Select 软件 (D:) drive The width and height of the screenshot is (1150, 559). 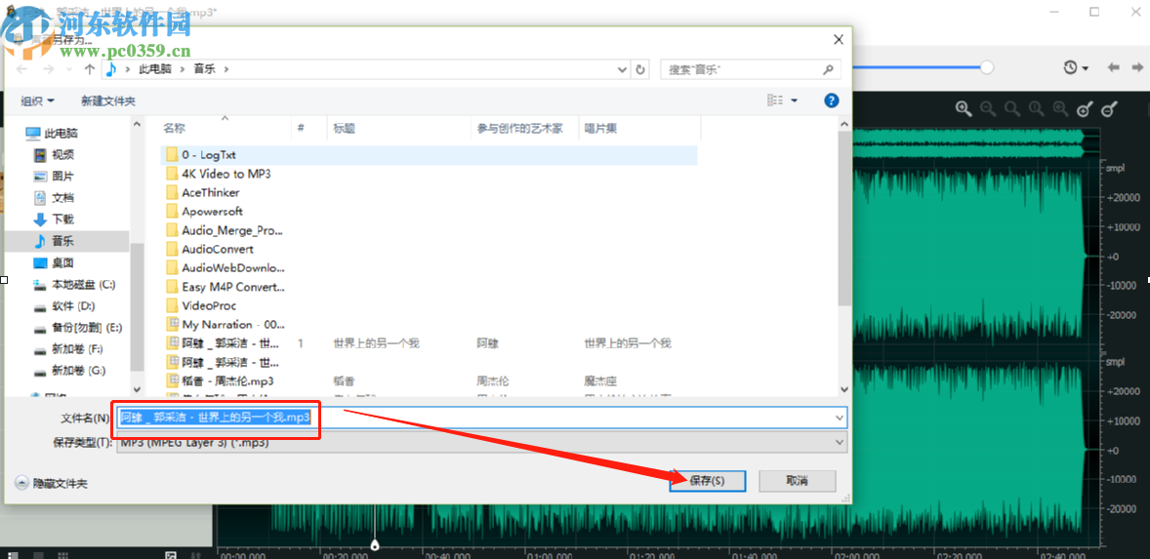pos(64,305)
